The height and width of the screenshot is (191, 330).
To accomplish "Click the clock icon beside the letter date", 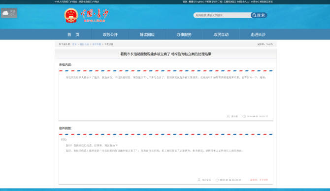I will [x=244, y=116].
